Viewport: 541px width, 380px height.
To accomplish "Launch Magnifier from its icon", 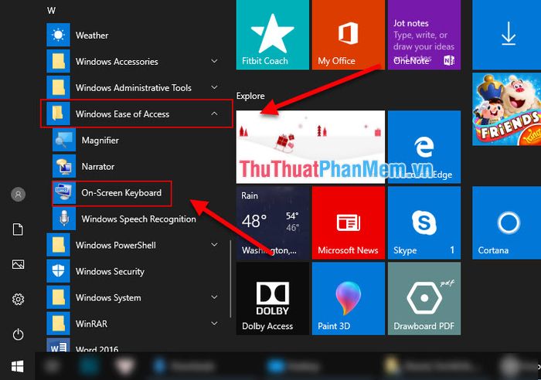I will click(x=64, y=140).
